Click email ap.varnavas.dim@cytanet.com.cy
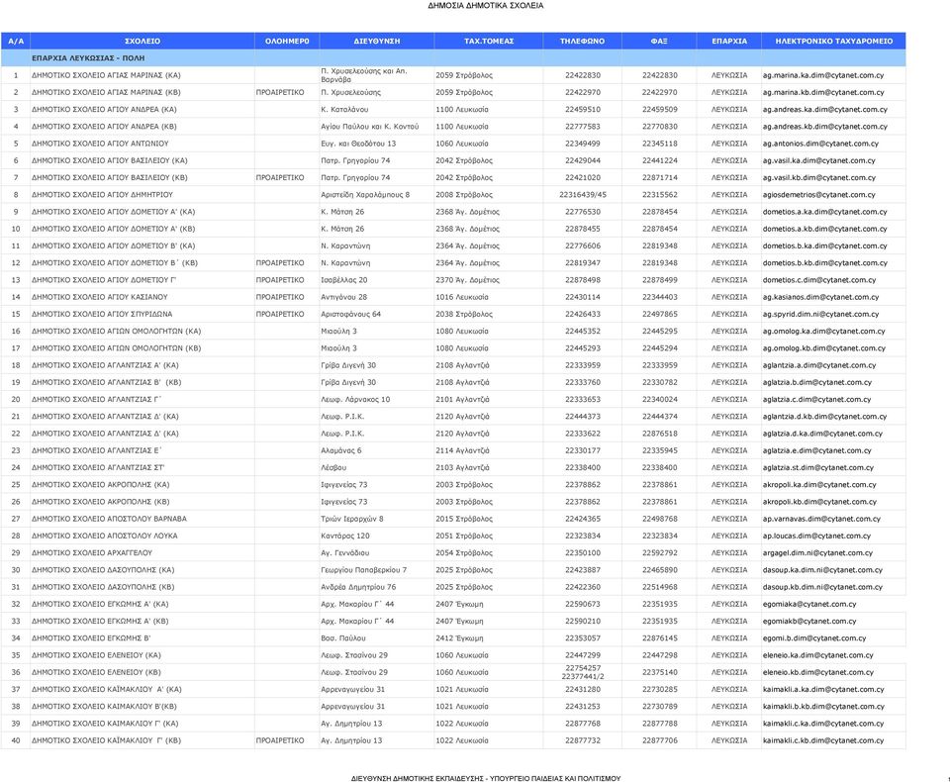 pos(821,519)
